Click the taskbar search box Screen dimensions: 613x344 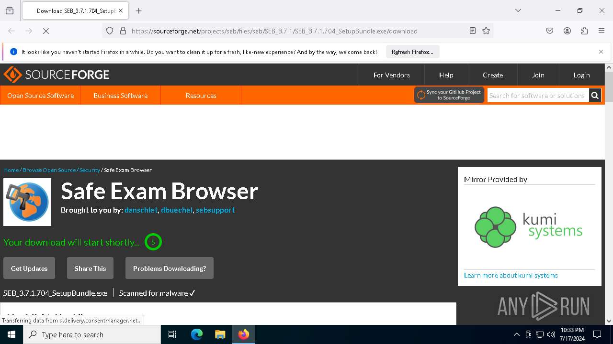tap(92, 334)
